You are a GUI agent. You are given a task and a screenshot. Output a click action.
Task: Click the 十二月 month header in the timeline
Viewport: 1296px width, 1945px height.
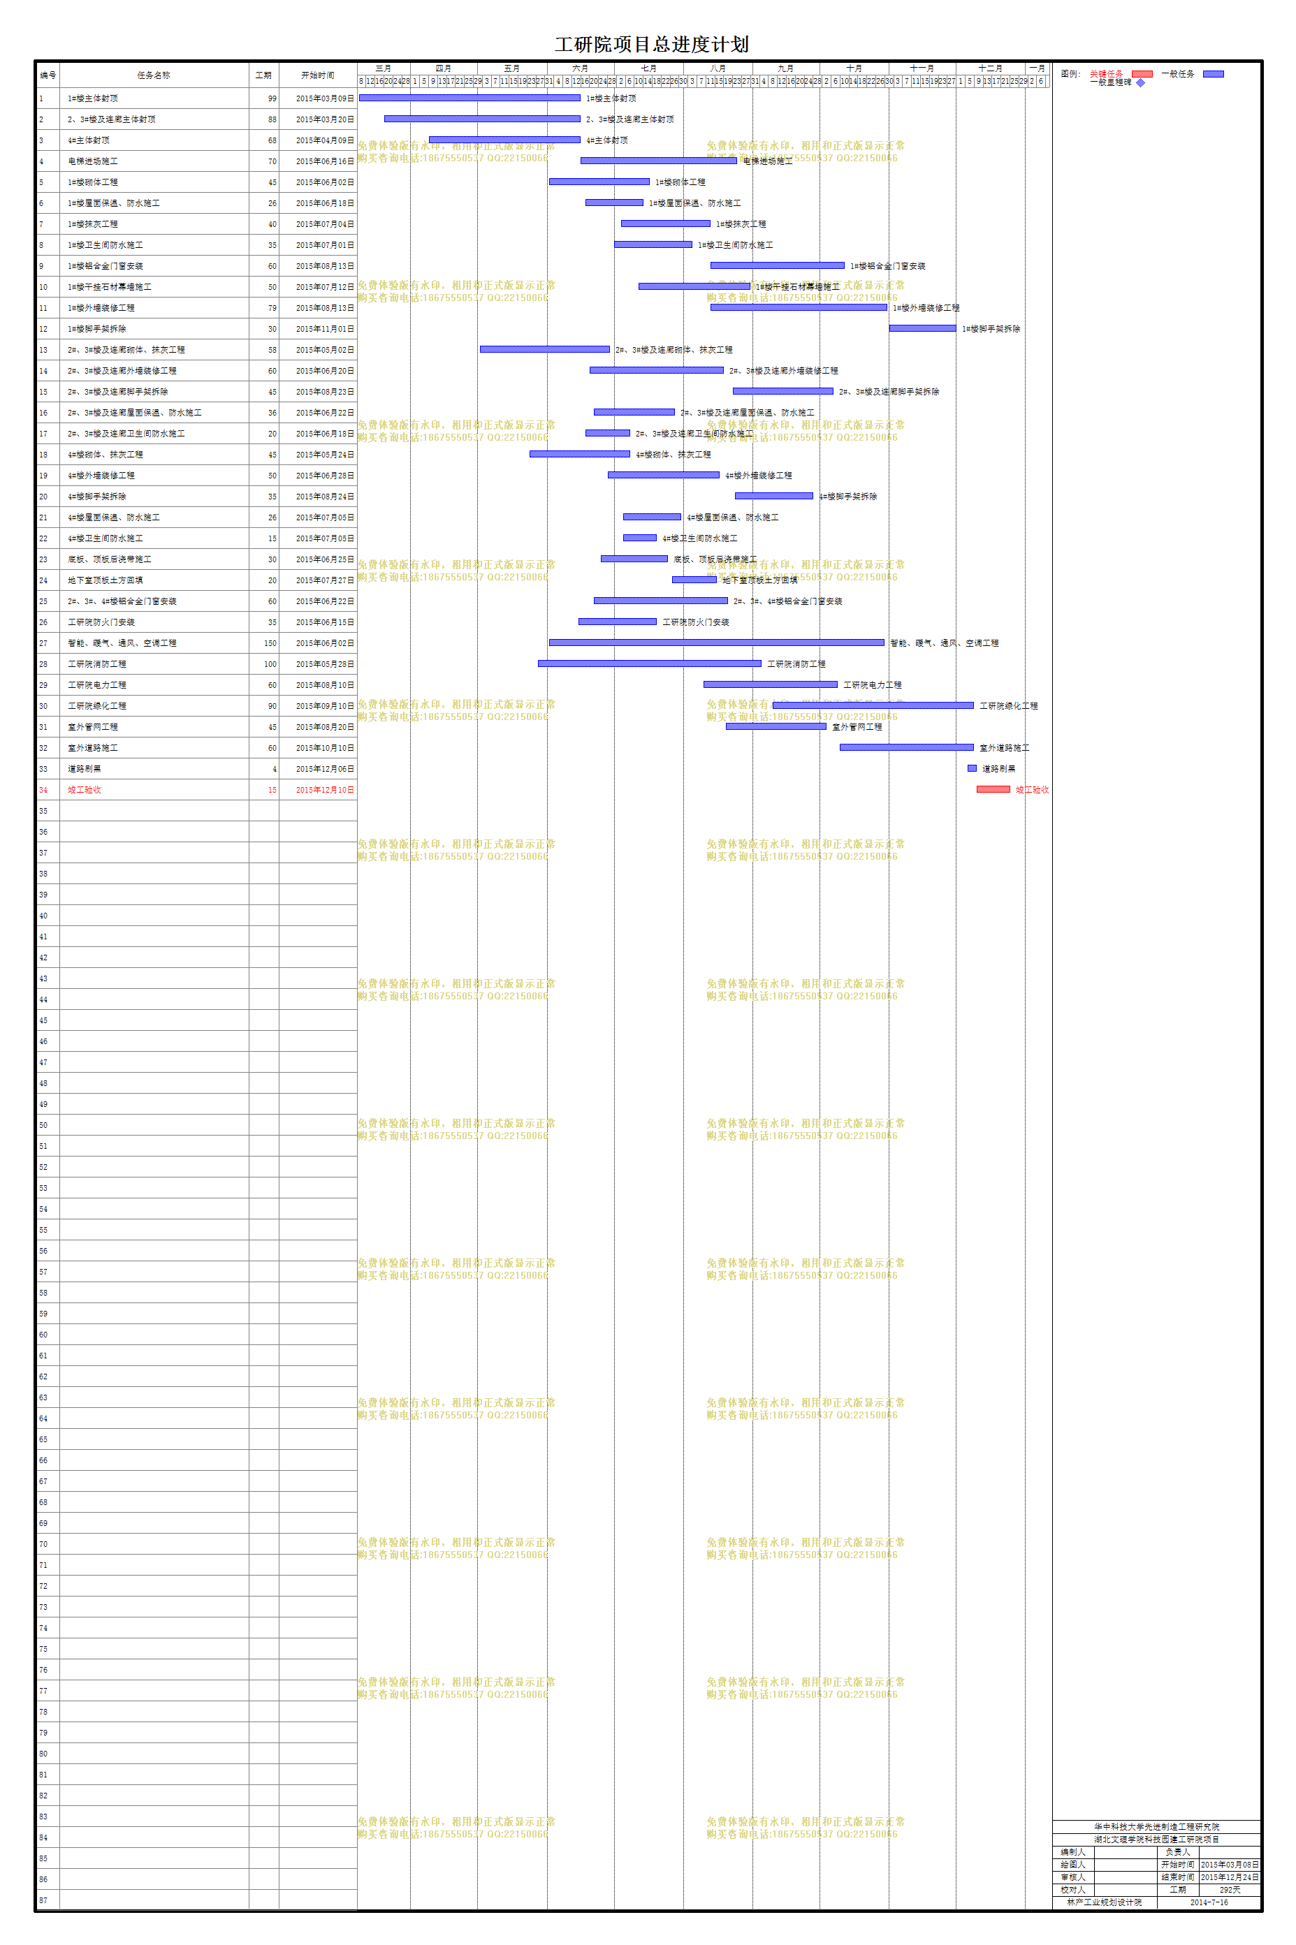point(990,68)
